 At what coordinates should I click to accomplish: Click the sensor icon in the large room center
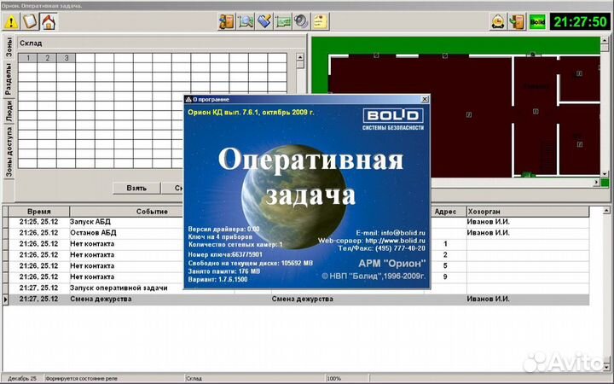click(x=469, y=115)
